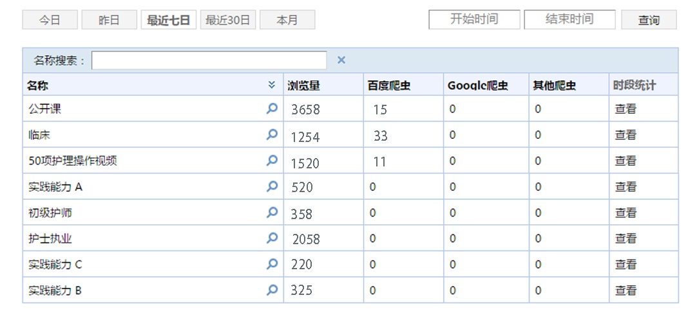Click the 1254 page view value
This screenshot has height=320, width=697.
(305, 137)
